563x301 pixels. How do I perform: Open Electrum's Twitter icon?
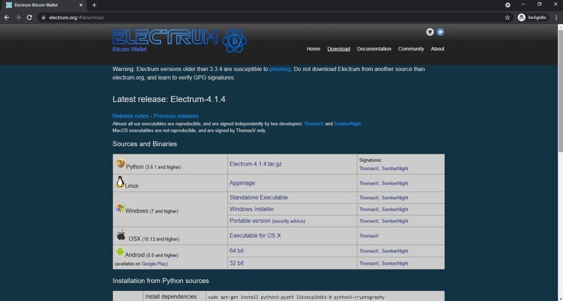440,32
